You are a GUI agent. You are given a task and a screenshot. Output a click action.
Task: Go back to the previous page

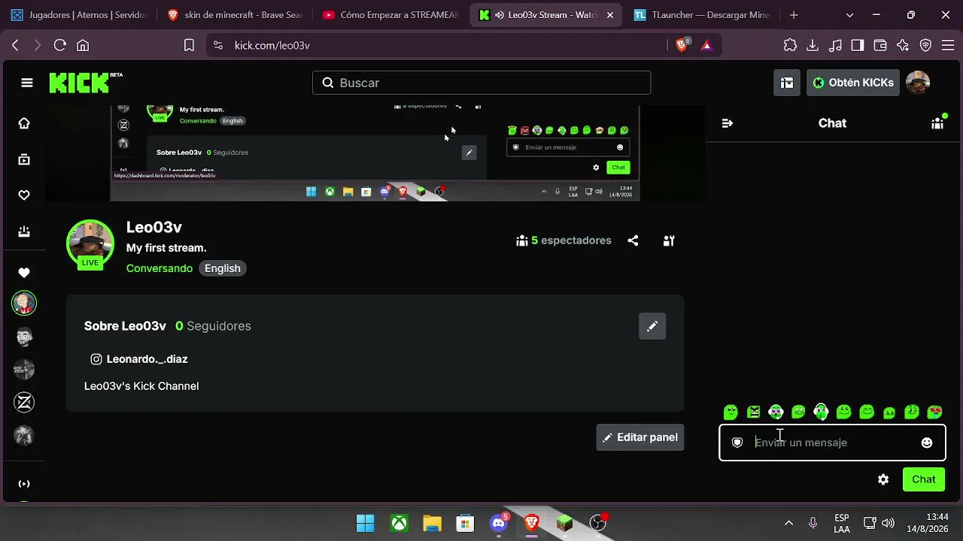[x=15, y=45]
